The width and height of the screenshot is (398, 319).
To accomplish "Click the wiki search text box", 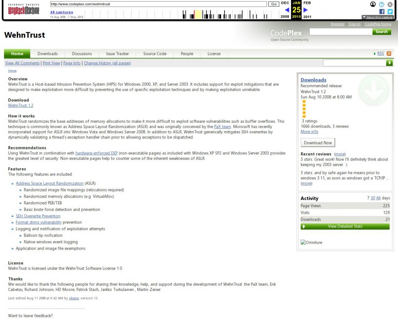I will [x=355, y=63].
